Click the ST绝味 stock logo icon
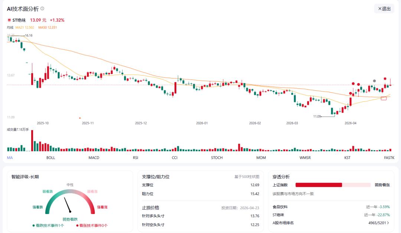401x233 pixels. tap(9, 20)
